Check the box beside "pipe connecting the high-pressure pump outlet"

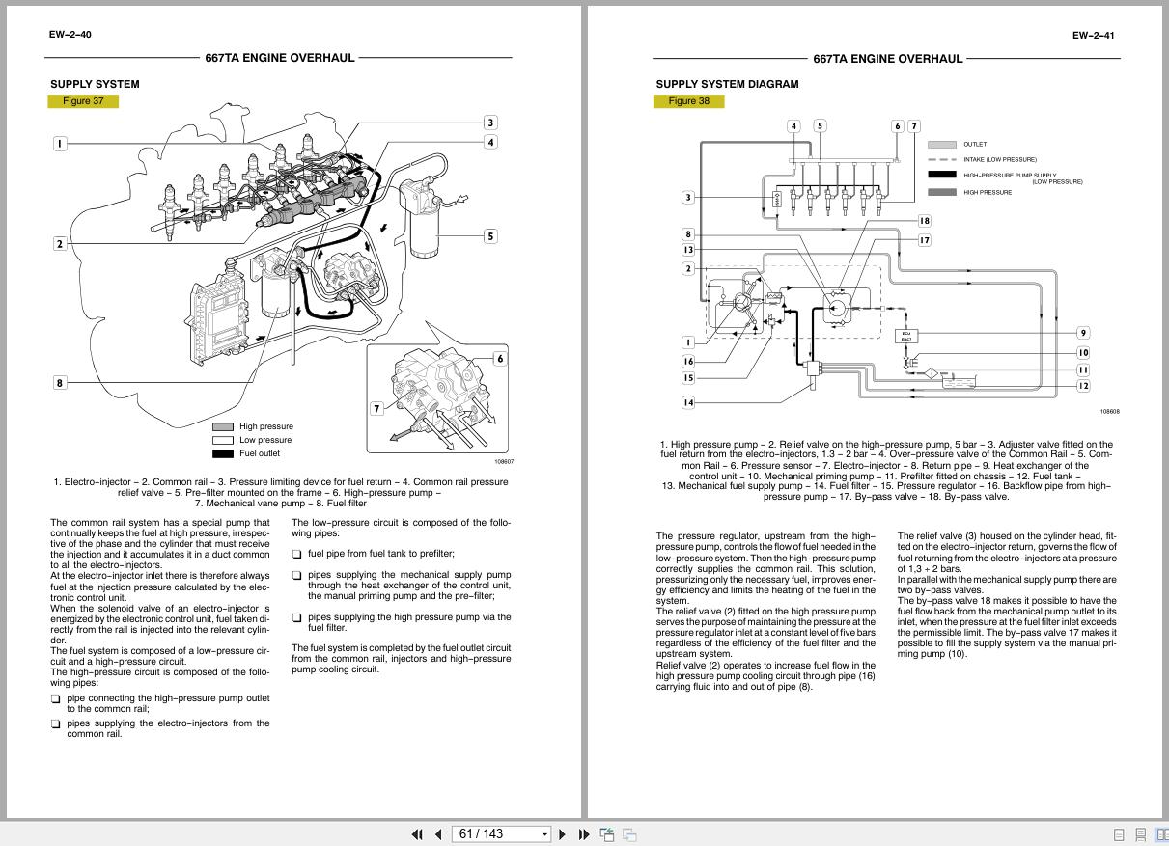(55, 697)
